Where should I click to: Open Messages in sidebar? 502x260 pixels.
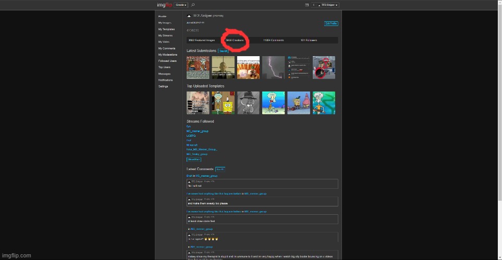(x=164, y=73)
